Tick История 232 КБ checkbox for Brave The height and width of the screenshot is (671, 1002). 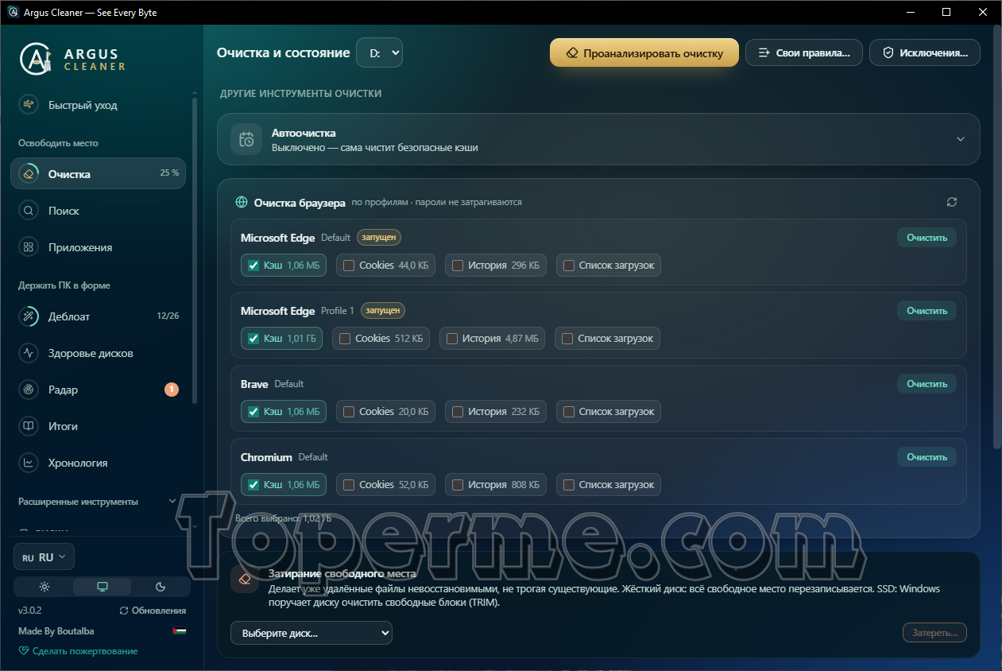coord(458,412)
